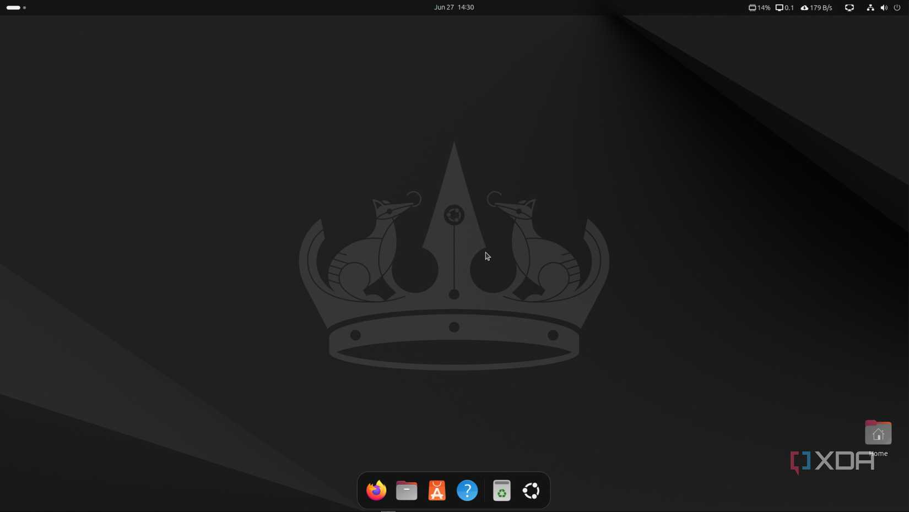909x512 pixels.
Task: Open the Help question-mark app
Action: [x=467, y=491]
